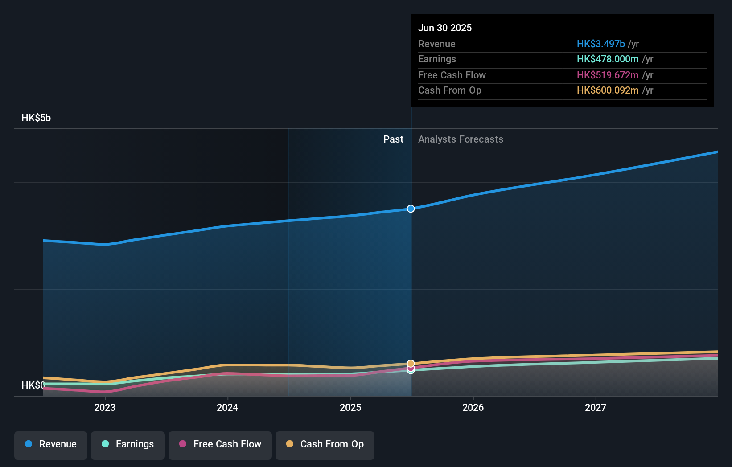Toggle the Revenue series in the legend
The width and height of the screenshot is (732, 467).
point(50,445)
